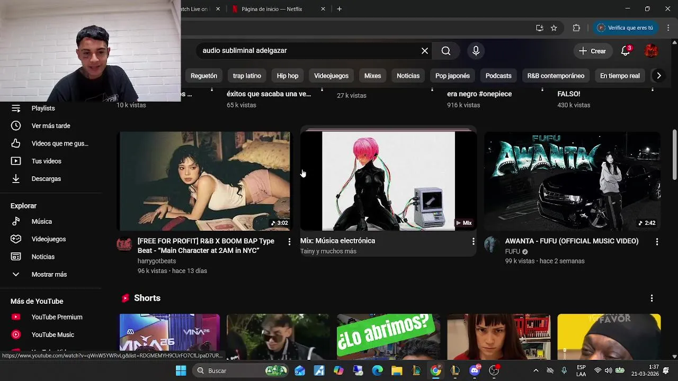
Task: Open the ¿Lo abrimos? Short
Action: point(388,337)
